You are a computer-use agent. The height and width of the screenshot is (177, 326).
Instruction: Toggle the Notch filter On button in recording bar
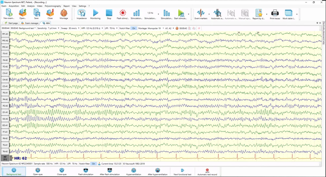[x=134, y=28]
